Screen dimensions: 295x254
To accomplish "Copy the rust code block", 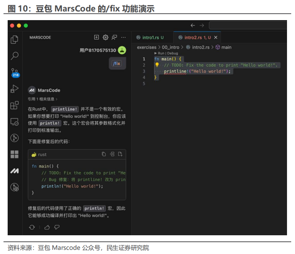I will pyautogui.click(x=104, y=154).
